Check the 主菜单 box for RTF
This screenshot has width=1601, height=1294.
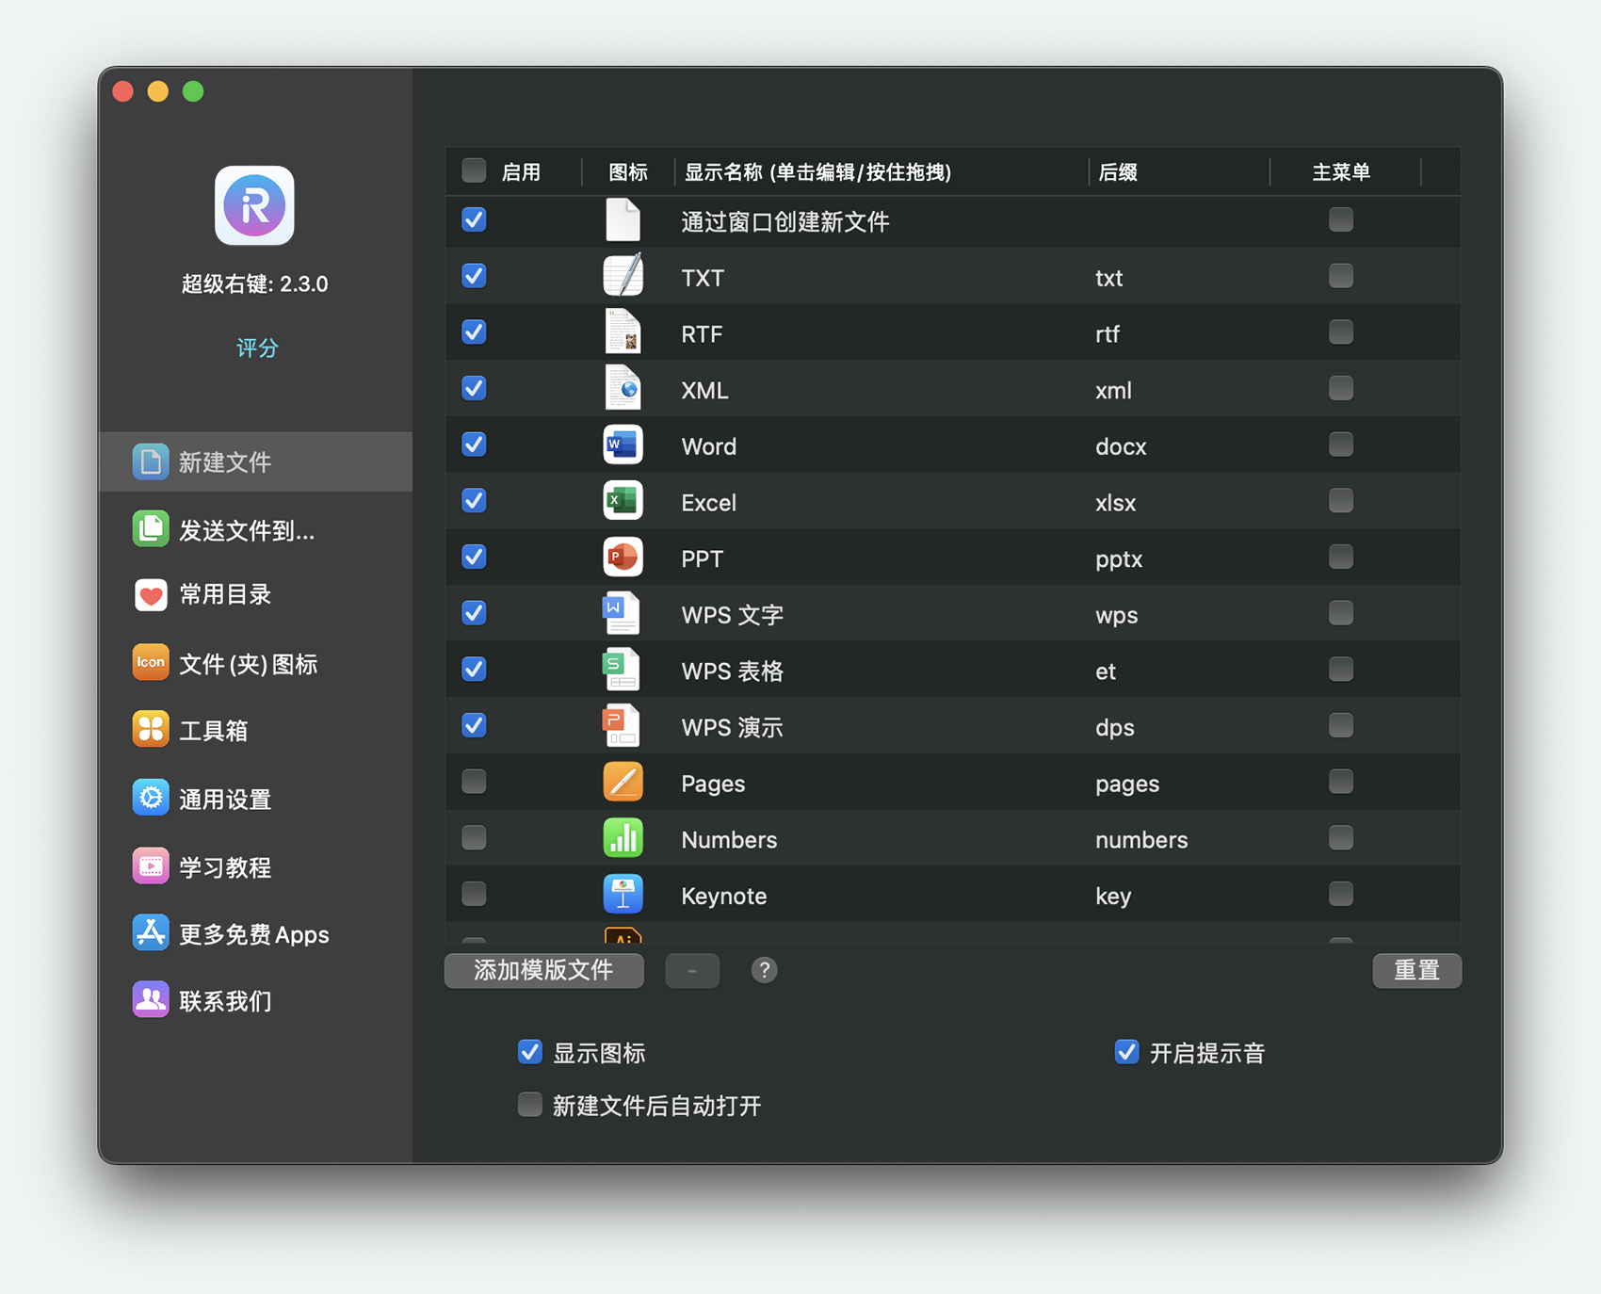1341,332
